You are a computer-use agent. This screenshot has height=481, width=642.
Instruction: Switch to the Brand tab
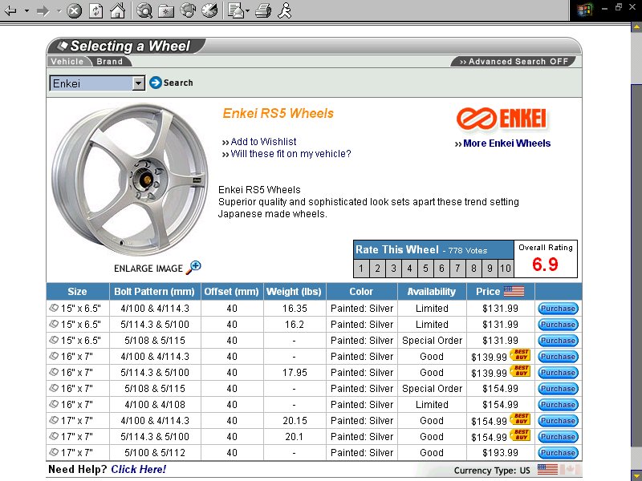[109, 62]
